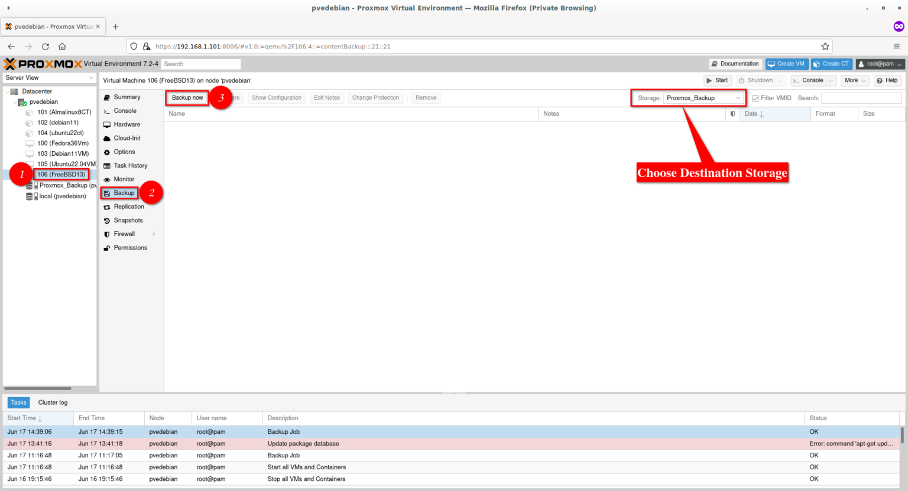Select 101 (Almalinux8CT) in server tree
The image size is (908, 491).
coord(64,112)
